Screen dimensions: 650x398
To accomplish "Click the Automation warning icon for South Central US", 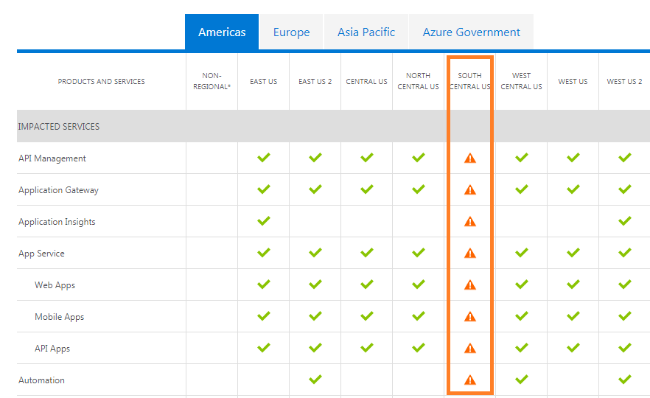I will (470, 380).
